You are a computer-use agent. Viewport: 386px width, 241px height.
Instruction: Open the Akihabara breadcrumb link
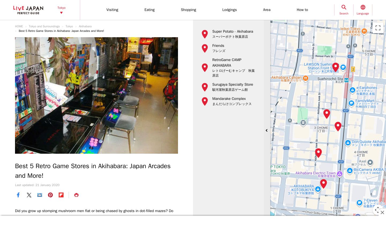[x=85, y=27]
